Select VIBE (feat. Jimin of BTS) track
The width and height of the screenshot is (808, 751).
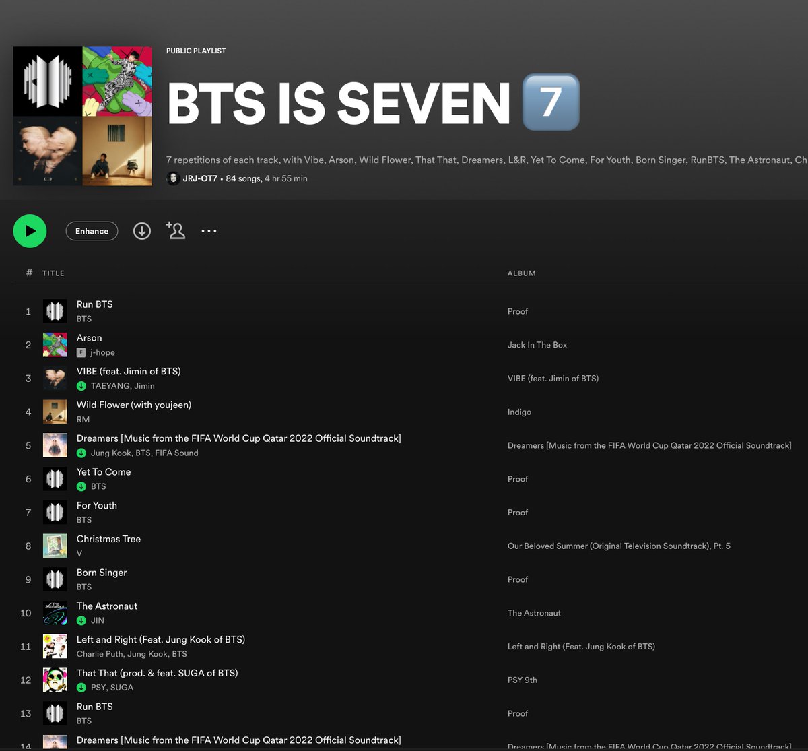click(129, 372)
